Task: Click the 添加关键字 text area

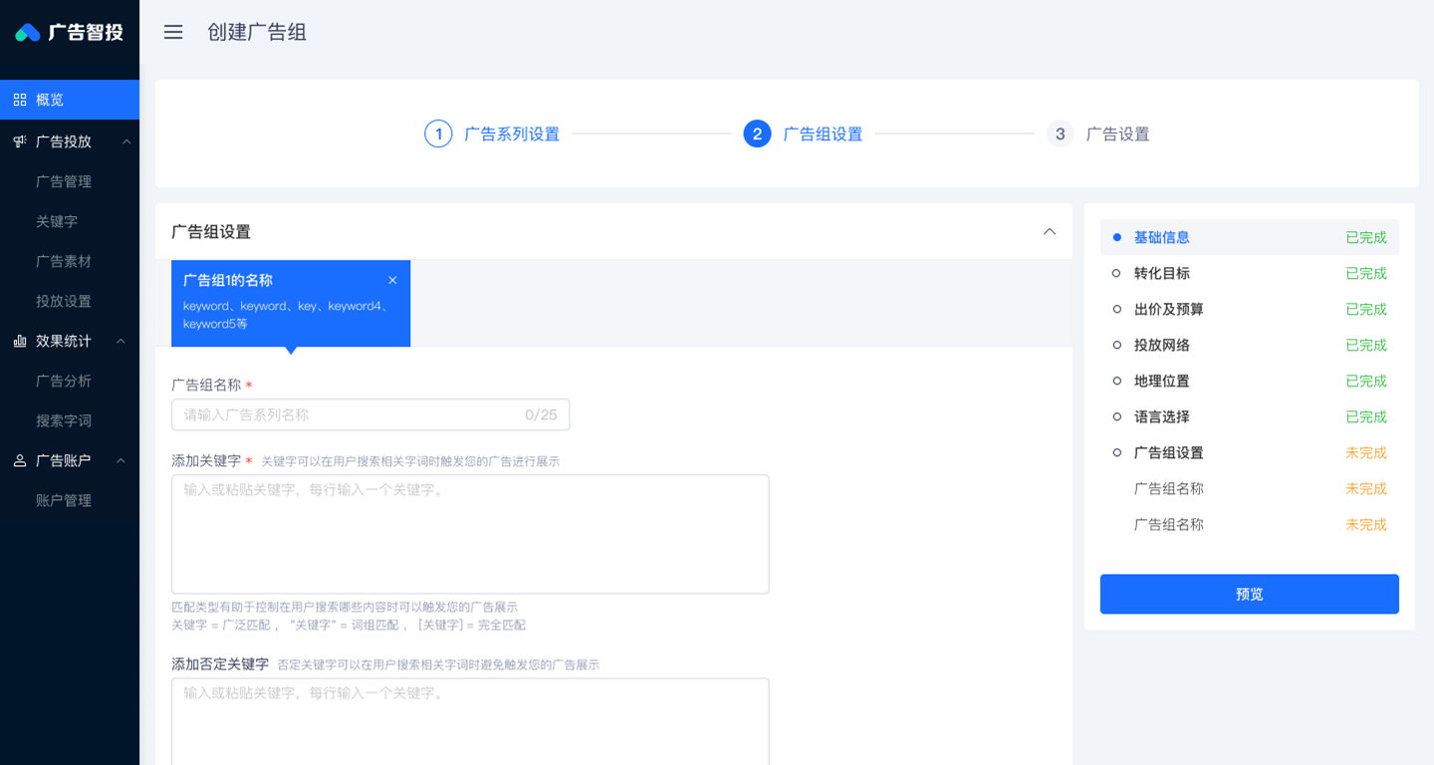Action: 470,534
